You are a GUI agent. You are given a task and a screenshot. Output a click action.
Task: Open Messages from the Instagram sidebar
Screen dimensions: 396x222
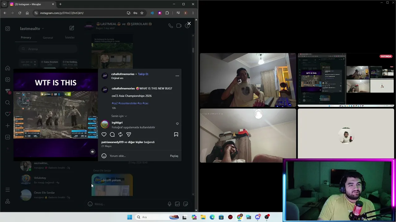pos(8,91)
